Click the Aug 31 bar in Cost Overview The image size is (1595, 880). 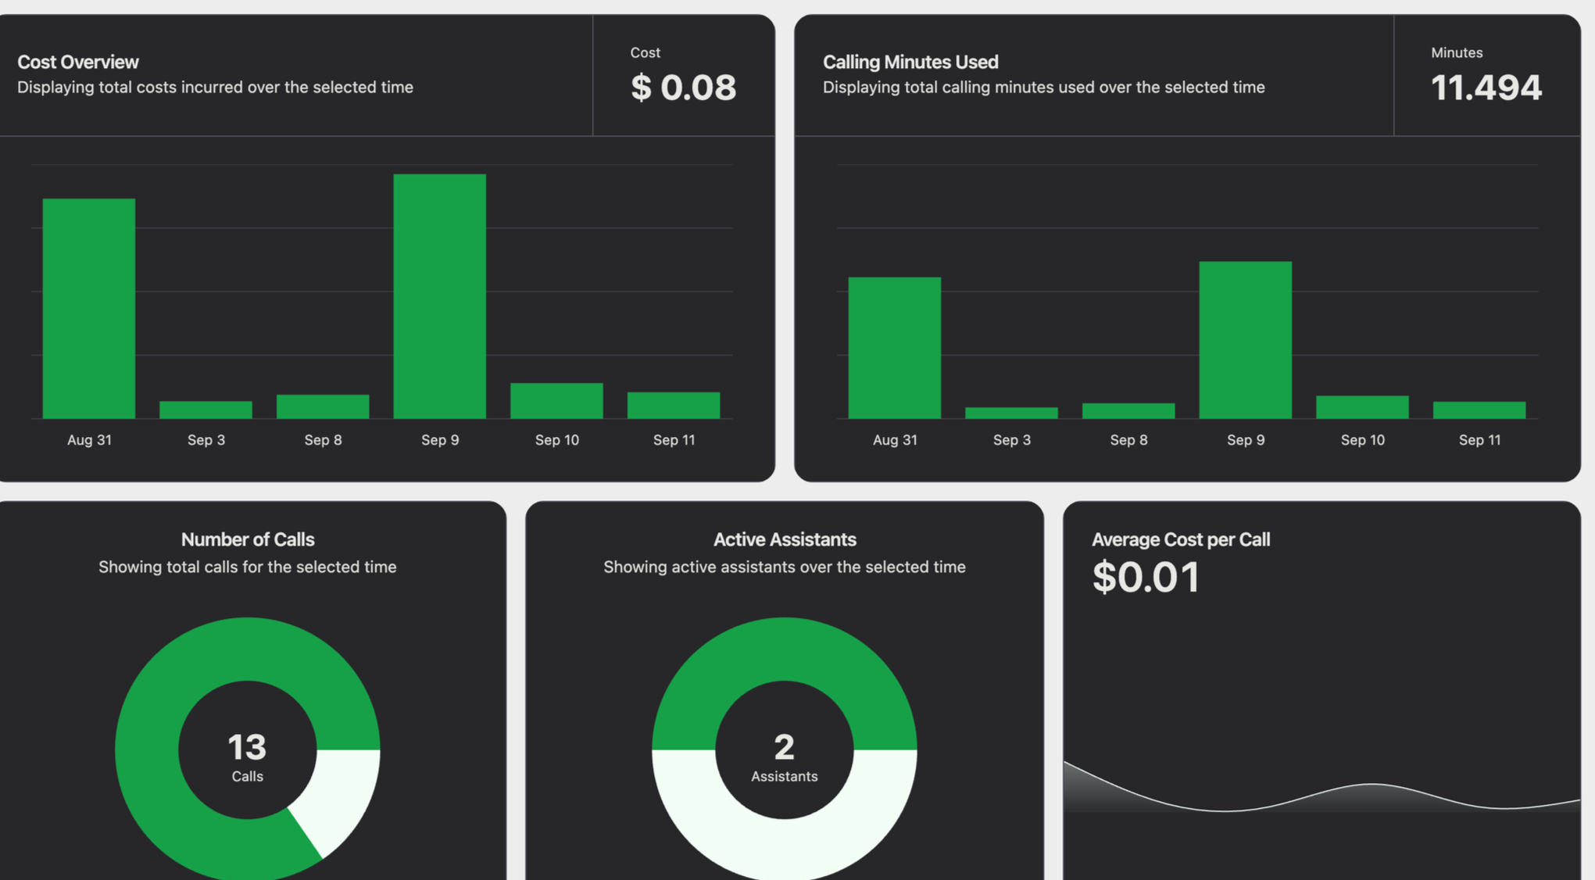click(x=88, y=309)
